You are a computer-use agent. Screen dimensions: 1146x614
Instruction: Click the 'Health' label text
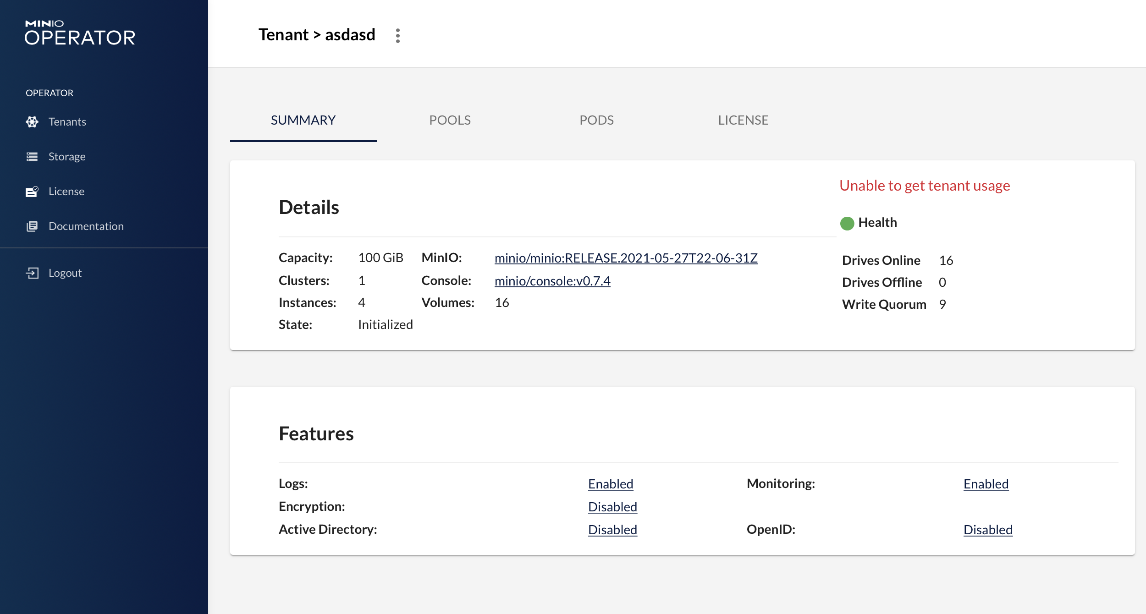877,223
